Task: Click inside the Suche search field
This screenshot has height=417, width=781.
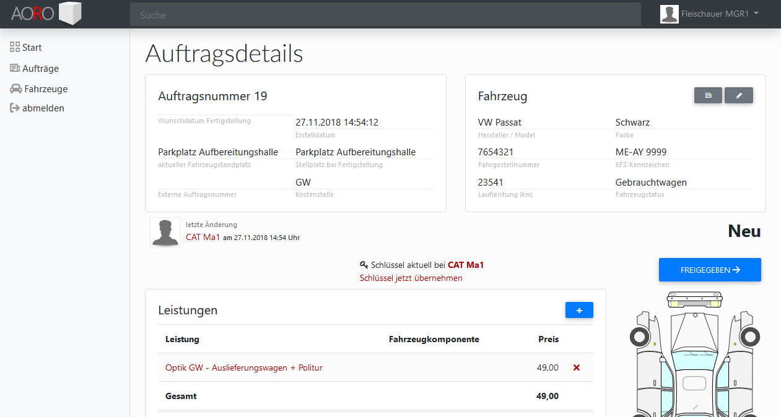Action: pyautogui.click(x=385, y=14)
